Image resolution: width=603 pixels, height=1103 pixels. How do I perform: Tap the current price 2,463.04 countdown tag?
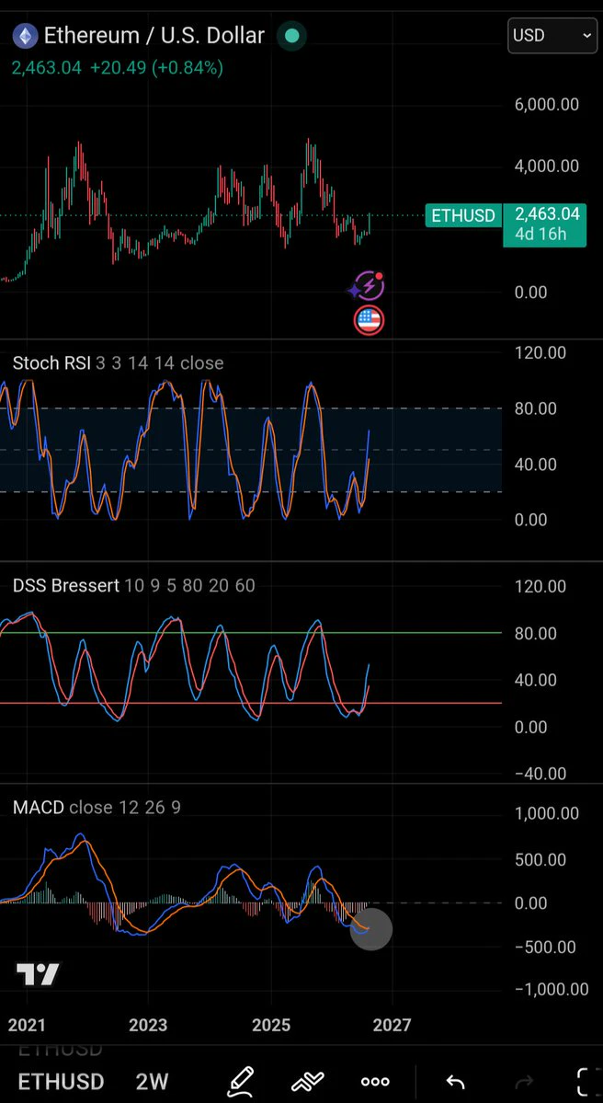click(x=545, y=224)
